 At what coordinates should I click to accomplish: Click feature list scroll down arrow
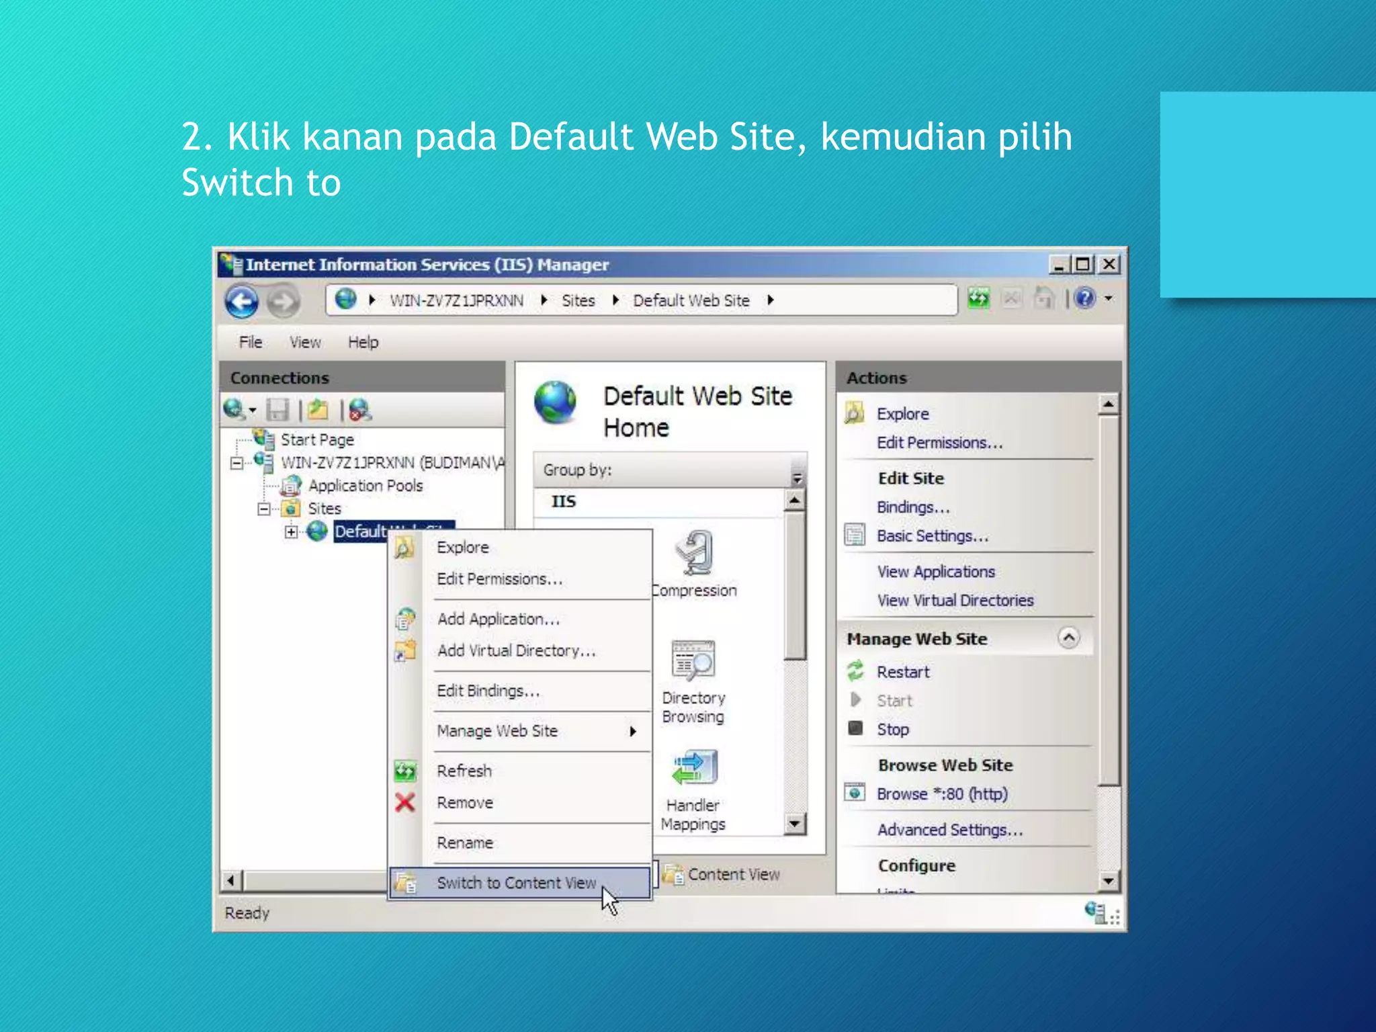(x=795, y=823)
